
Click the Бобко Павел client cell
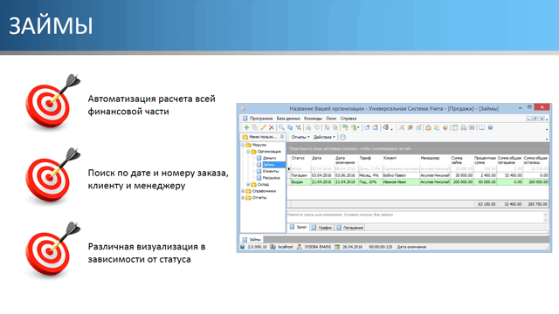point(400,175)
